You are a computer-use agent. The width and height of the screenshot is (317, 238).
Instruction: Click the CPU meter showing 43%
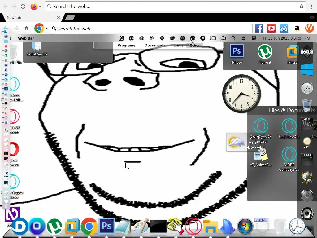(x=307, y=123)
